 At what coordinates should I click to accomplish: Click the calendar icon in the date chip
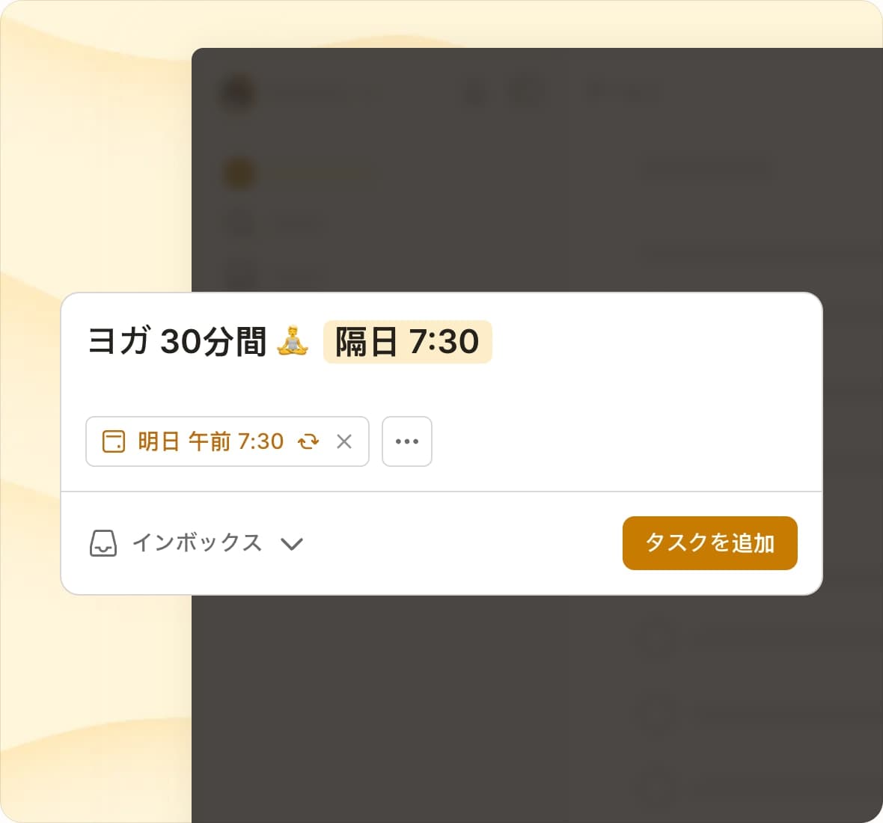click(x=113, y=441)
